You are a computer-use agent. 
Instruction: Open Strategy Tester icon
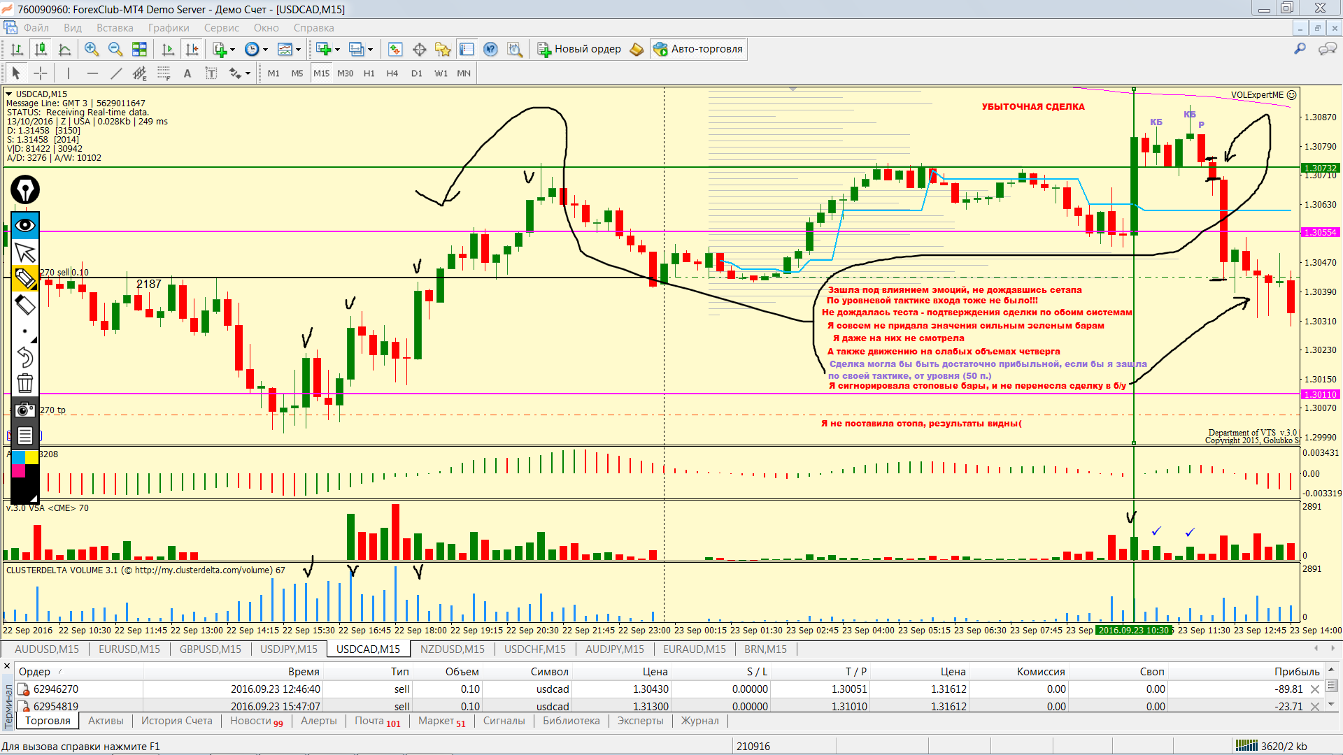pos(515,49)
